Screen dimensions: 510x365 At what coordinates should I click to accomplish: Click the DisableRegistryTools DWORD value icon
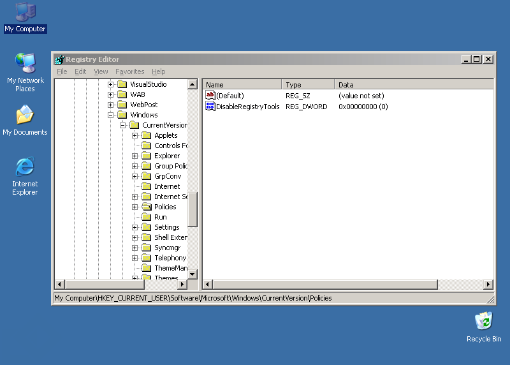click(x=210, y=106)
